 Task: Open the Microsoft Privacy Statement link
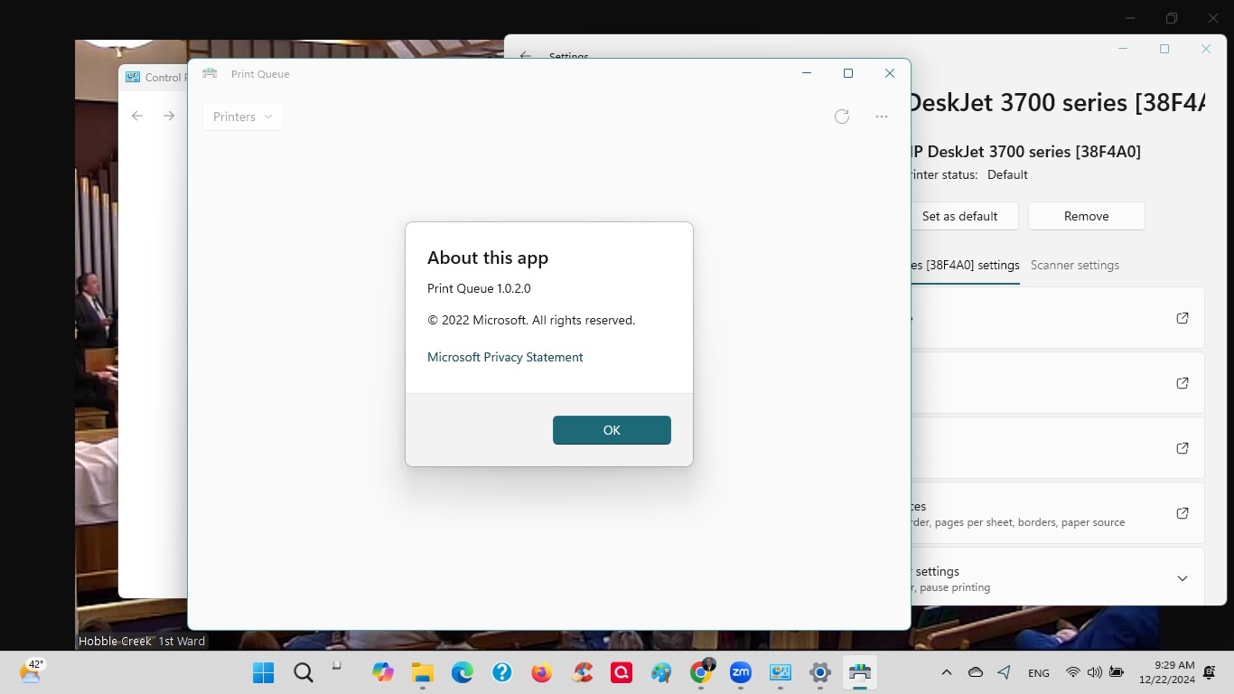point(505,357)
